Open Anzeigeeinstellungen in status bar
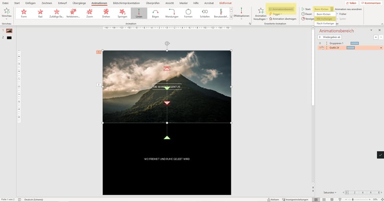Viewport: 384px width, 202px height. coord(295,200)
